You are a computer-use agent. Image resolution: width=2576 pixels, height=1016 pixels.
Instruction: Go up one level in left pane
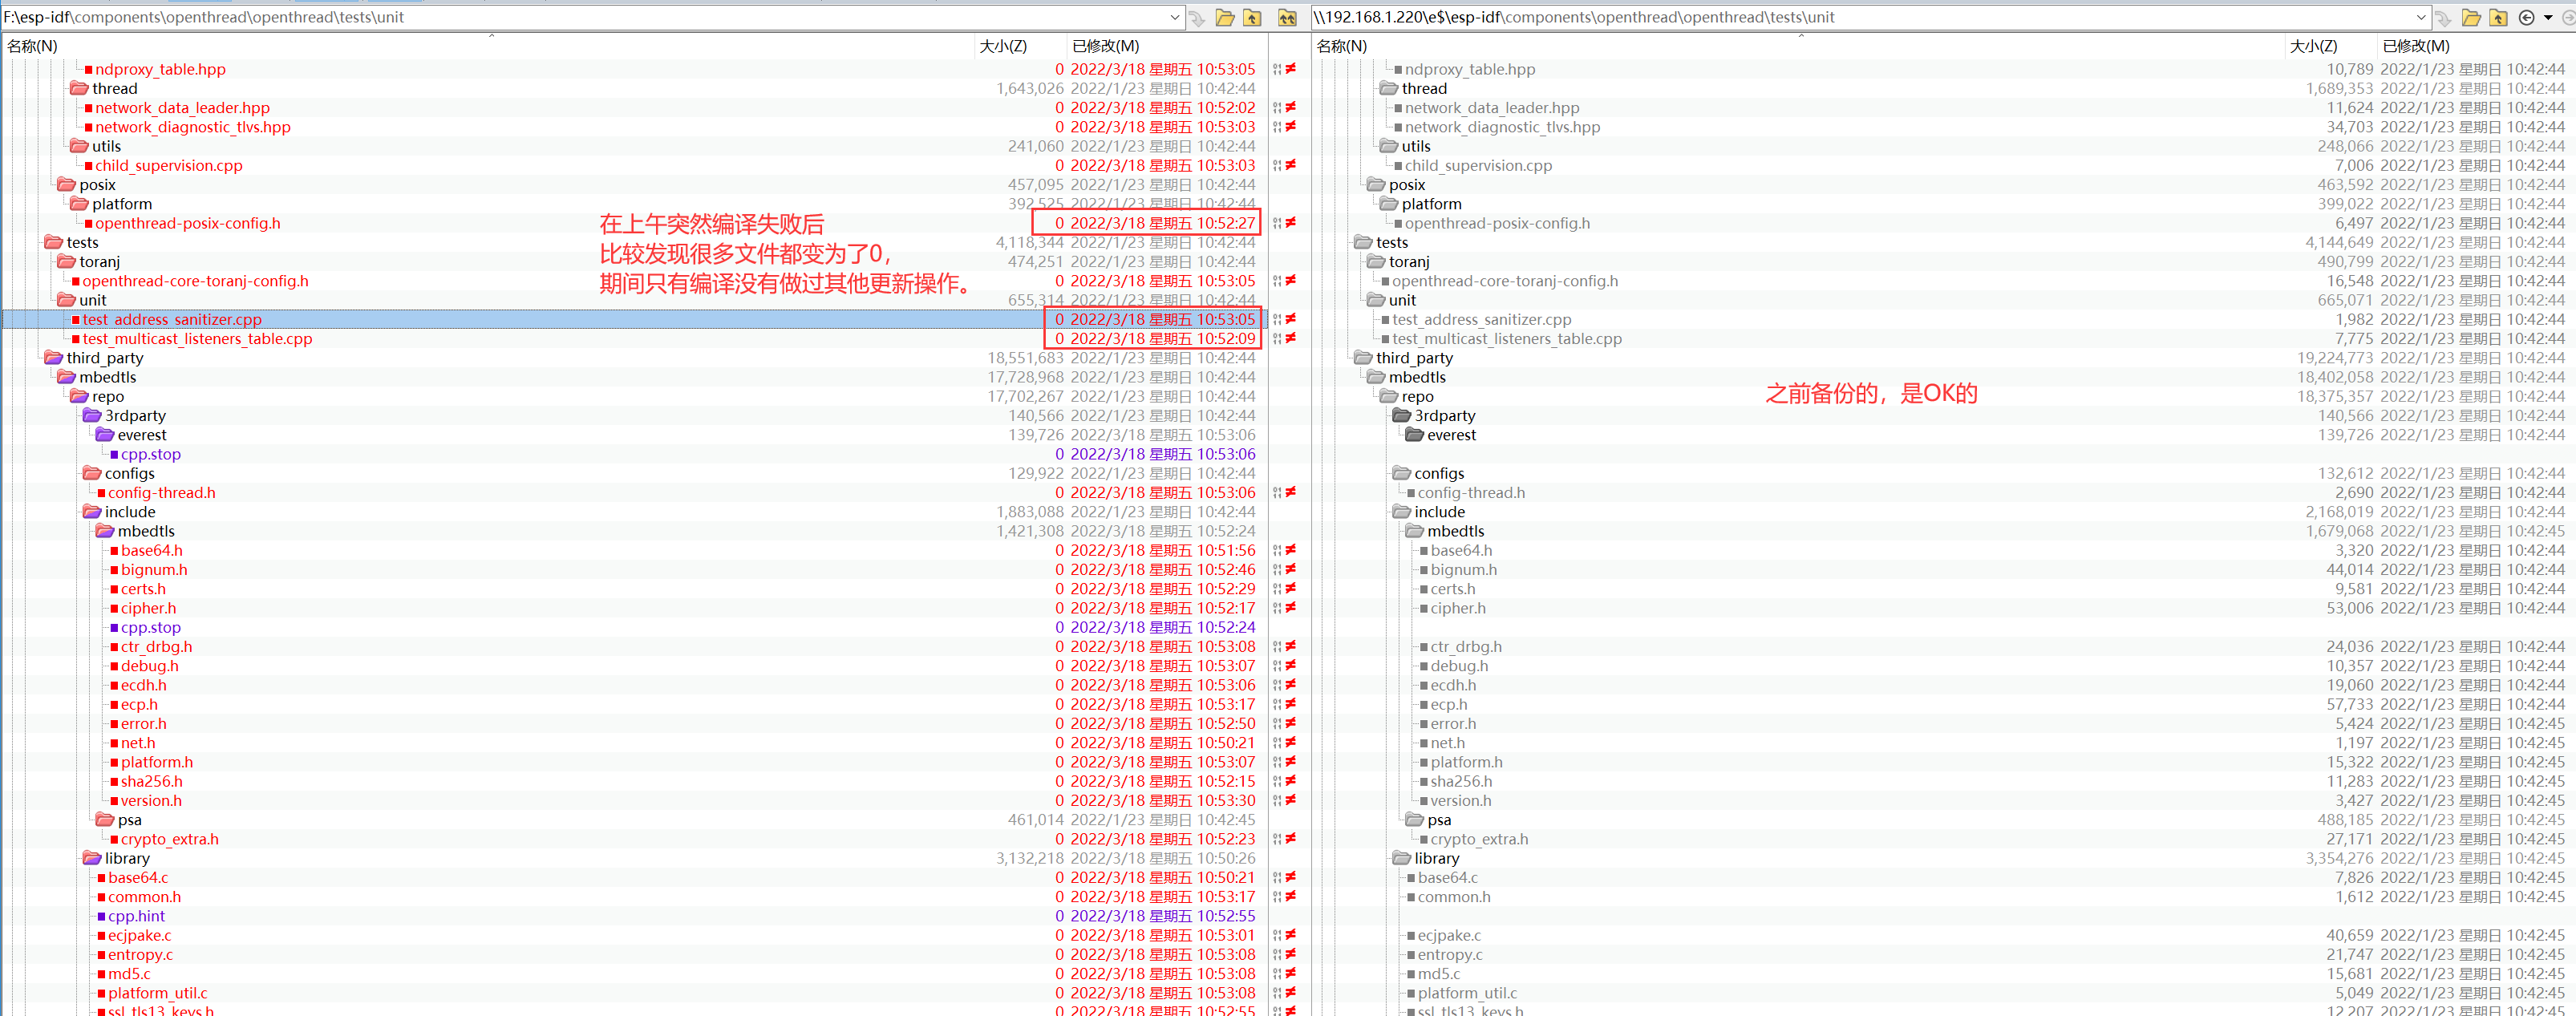point(1252,18)
